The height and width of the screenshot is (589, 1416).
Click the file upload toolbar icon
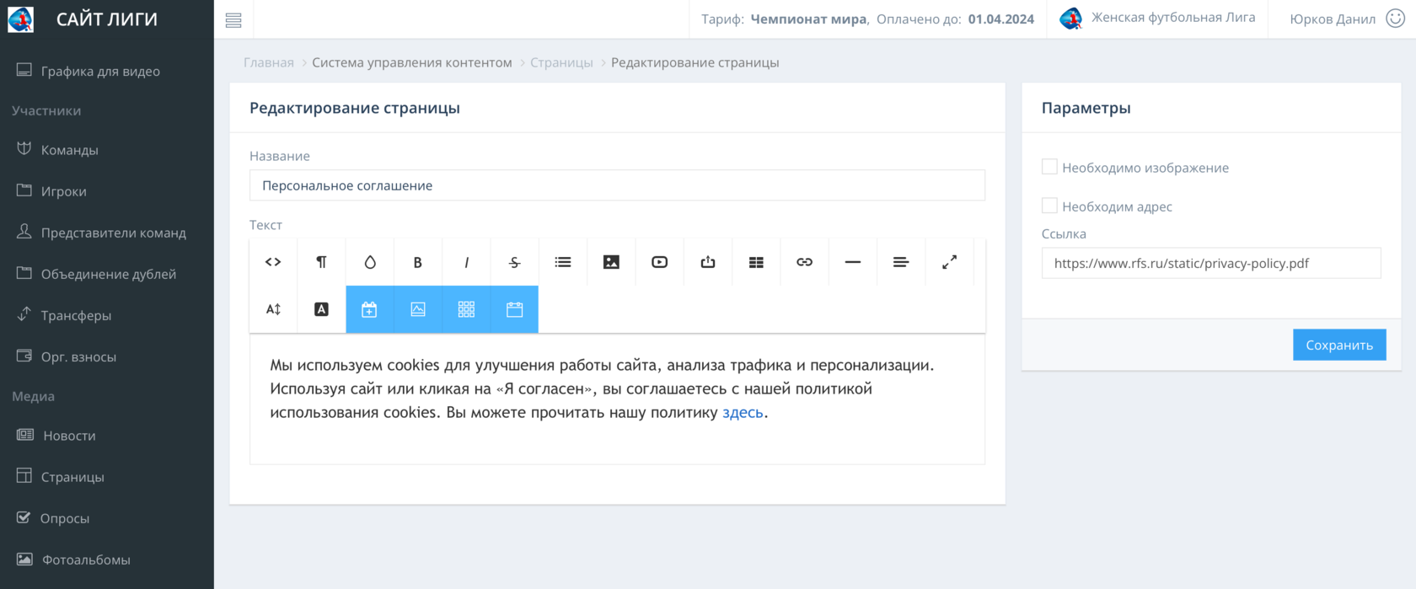708,262
